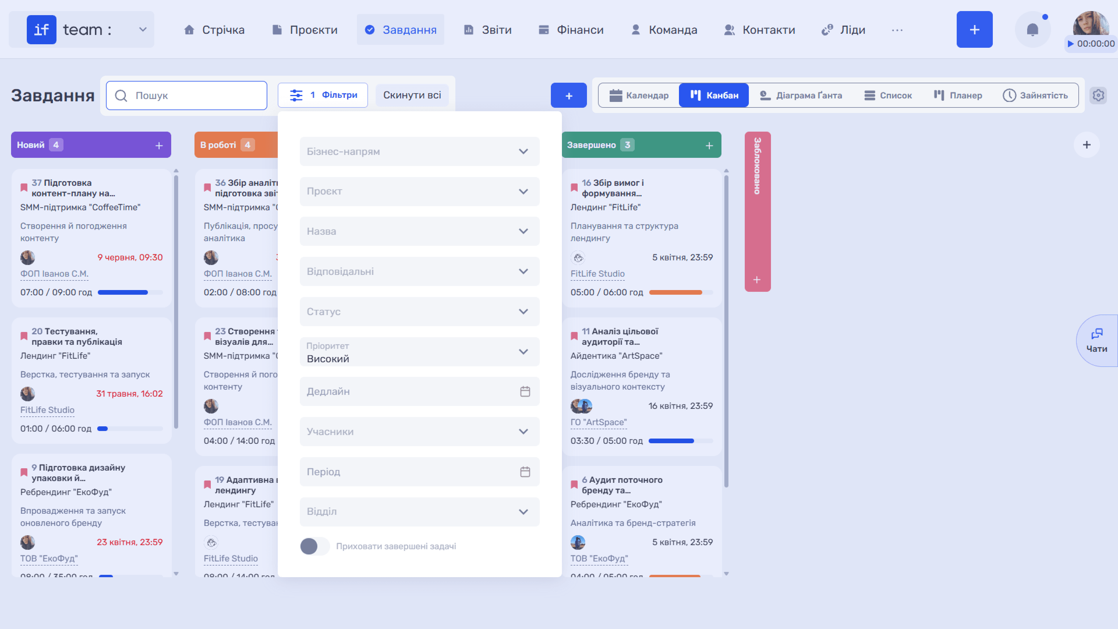Click bookmark flag on task 37
The image size is (1118, 629).
24,188
